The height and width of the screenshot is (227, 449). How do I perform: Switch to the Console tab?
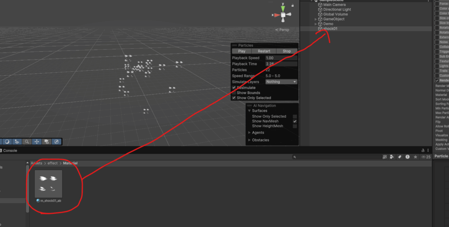(x=10, y=151)
